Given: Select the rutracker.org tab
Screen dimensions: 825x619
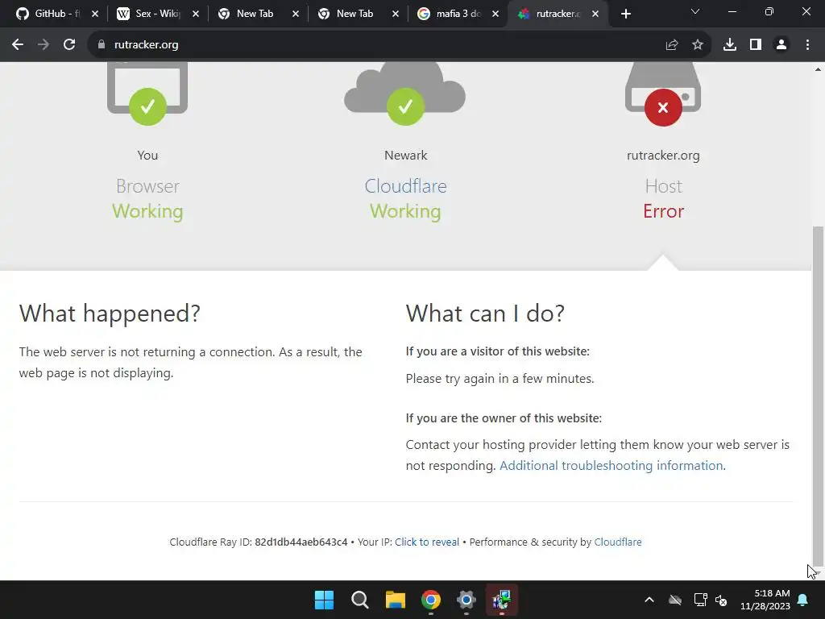Looking at the screenshot, I should coord(558,14).
